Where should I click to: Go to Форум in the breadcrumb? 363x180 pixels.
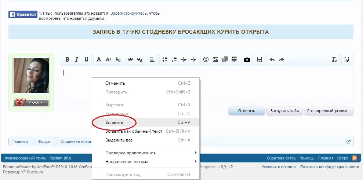(x=44, y=142)
